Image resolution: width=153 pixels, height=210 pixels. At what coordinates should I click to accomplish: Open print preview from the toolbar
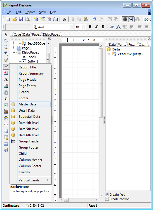pos(27,19)
